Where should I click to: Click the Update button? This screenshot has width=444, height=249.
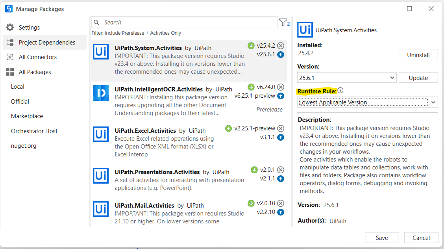(x=418, y=78)
